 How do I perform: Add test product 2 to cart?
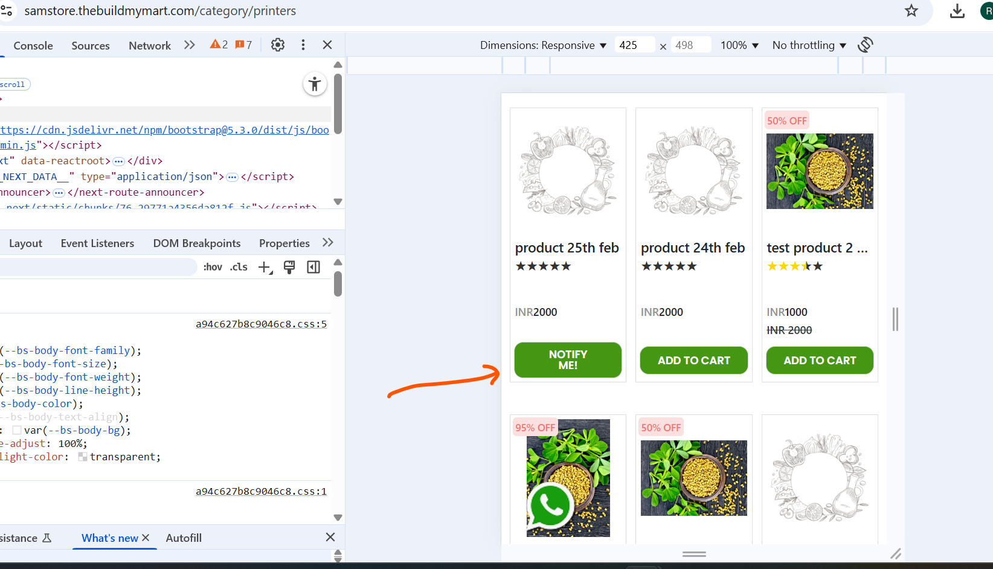click(x=820, y=360)
